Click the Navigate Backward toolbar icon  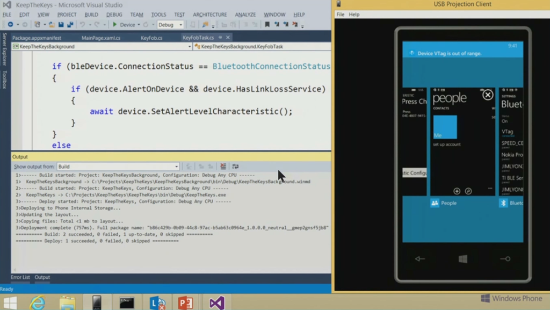click(x=11, y=25)
